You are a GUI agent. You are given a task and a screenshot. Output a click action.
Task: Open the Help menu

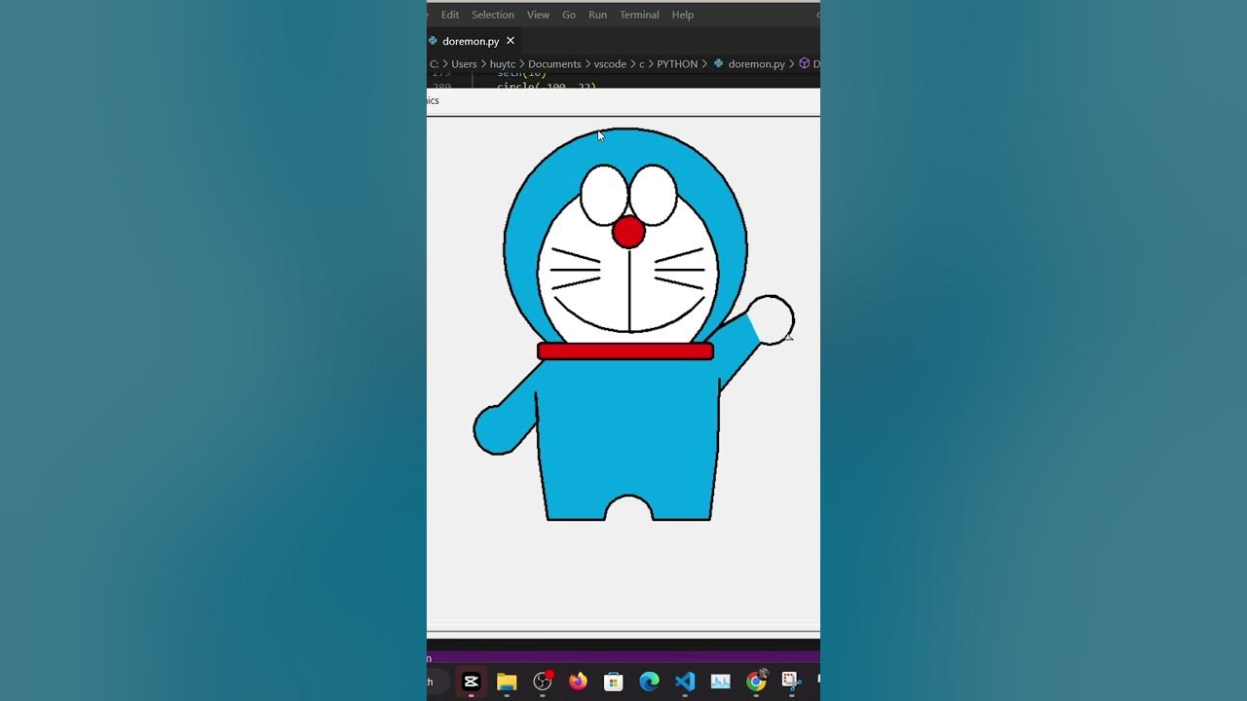pyautogui.click(x=683, y=15)
